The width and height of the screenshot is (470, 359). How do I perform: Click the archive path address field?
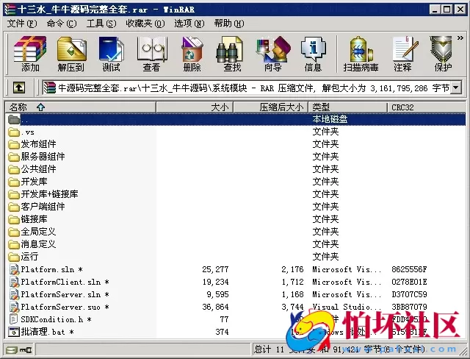[247, 88]
